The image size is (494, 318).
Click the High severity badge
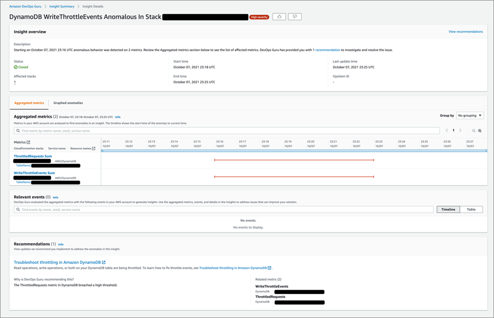coord(259,17)
